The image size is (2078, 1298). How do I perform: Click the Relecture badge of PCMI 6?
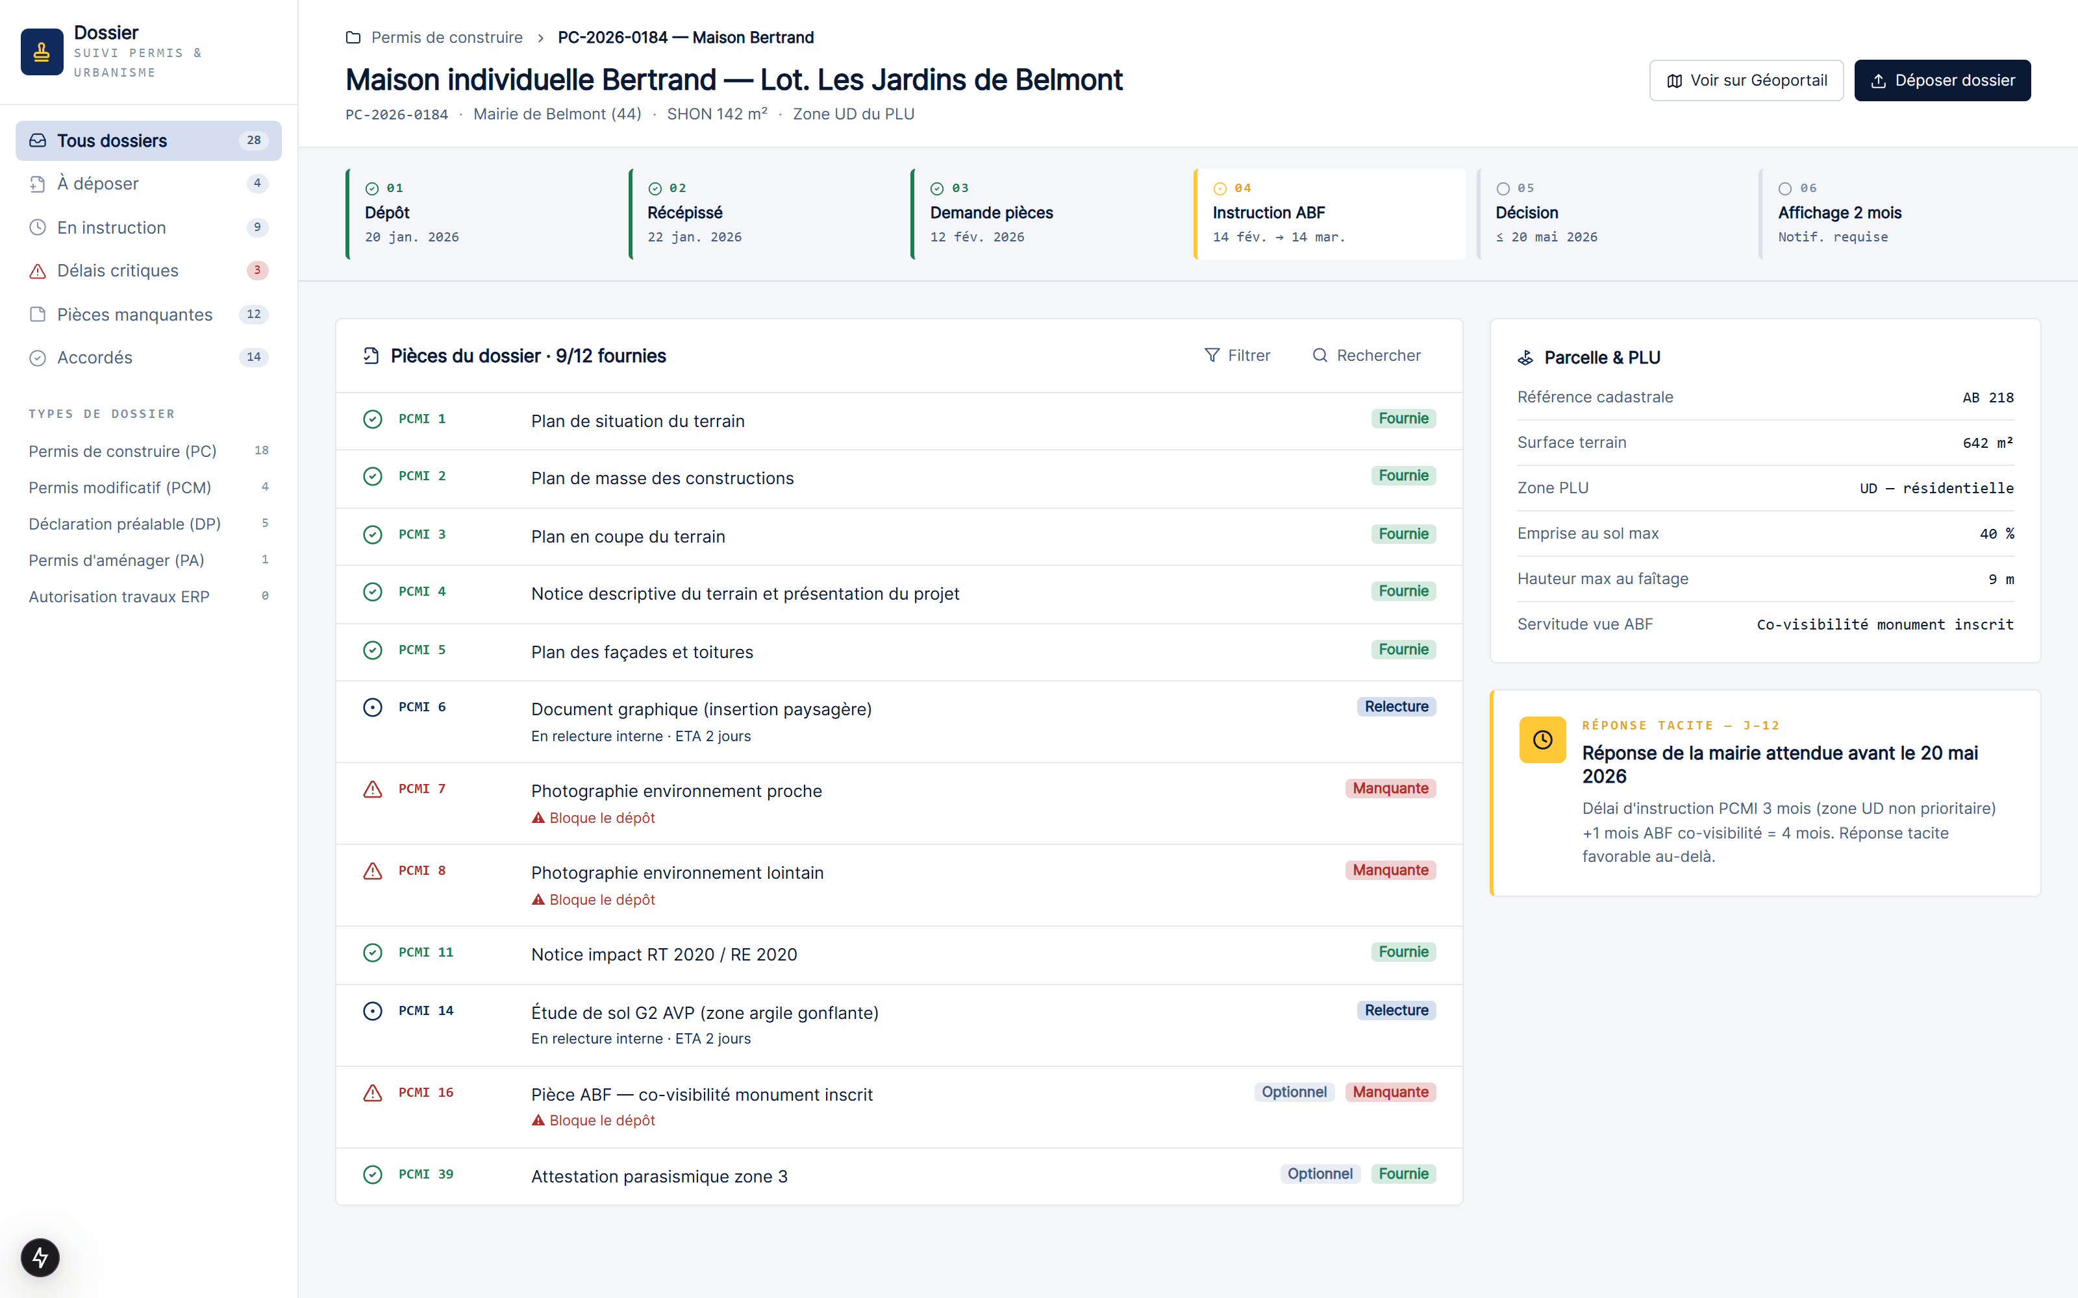[1396, 707]
